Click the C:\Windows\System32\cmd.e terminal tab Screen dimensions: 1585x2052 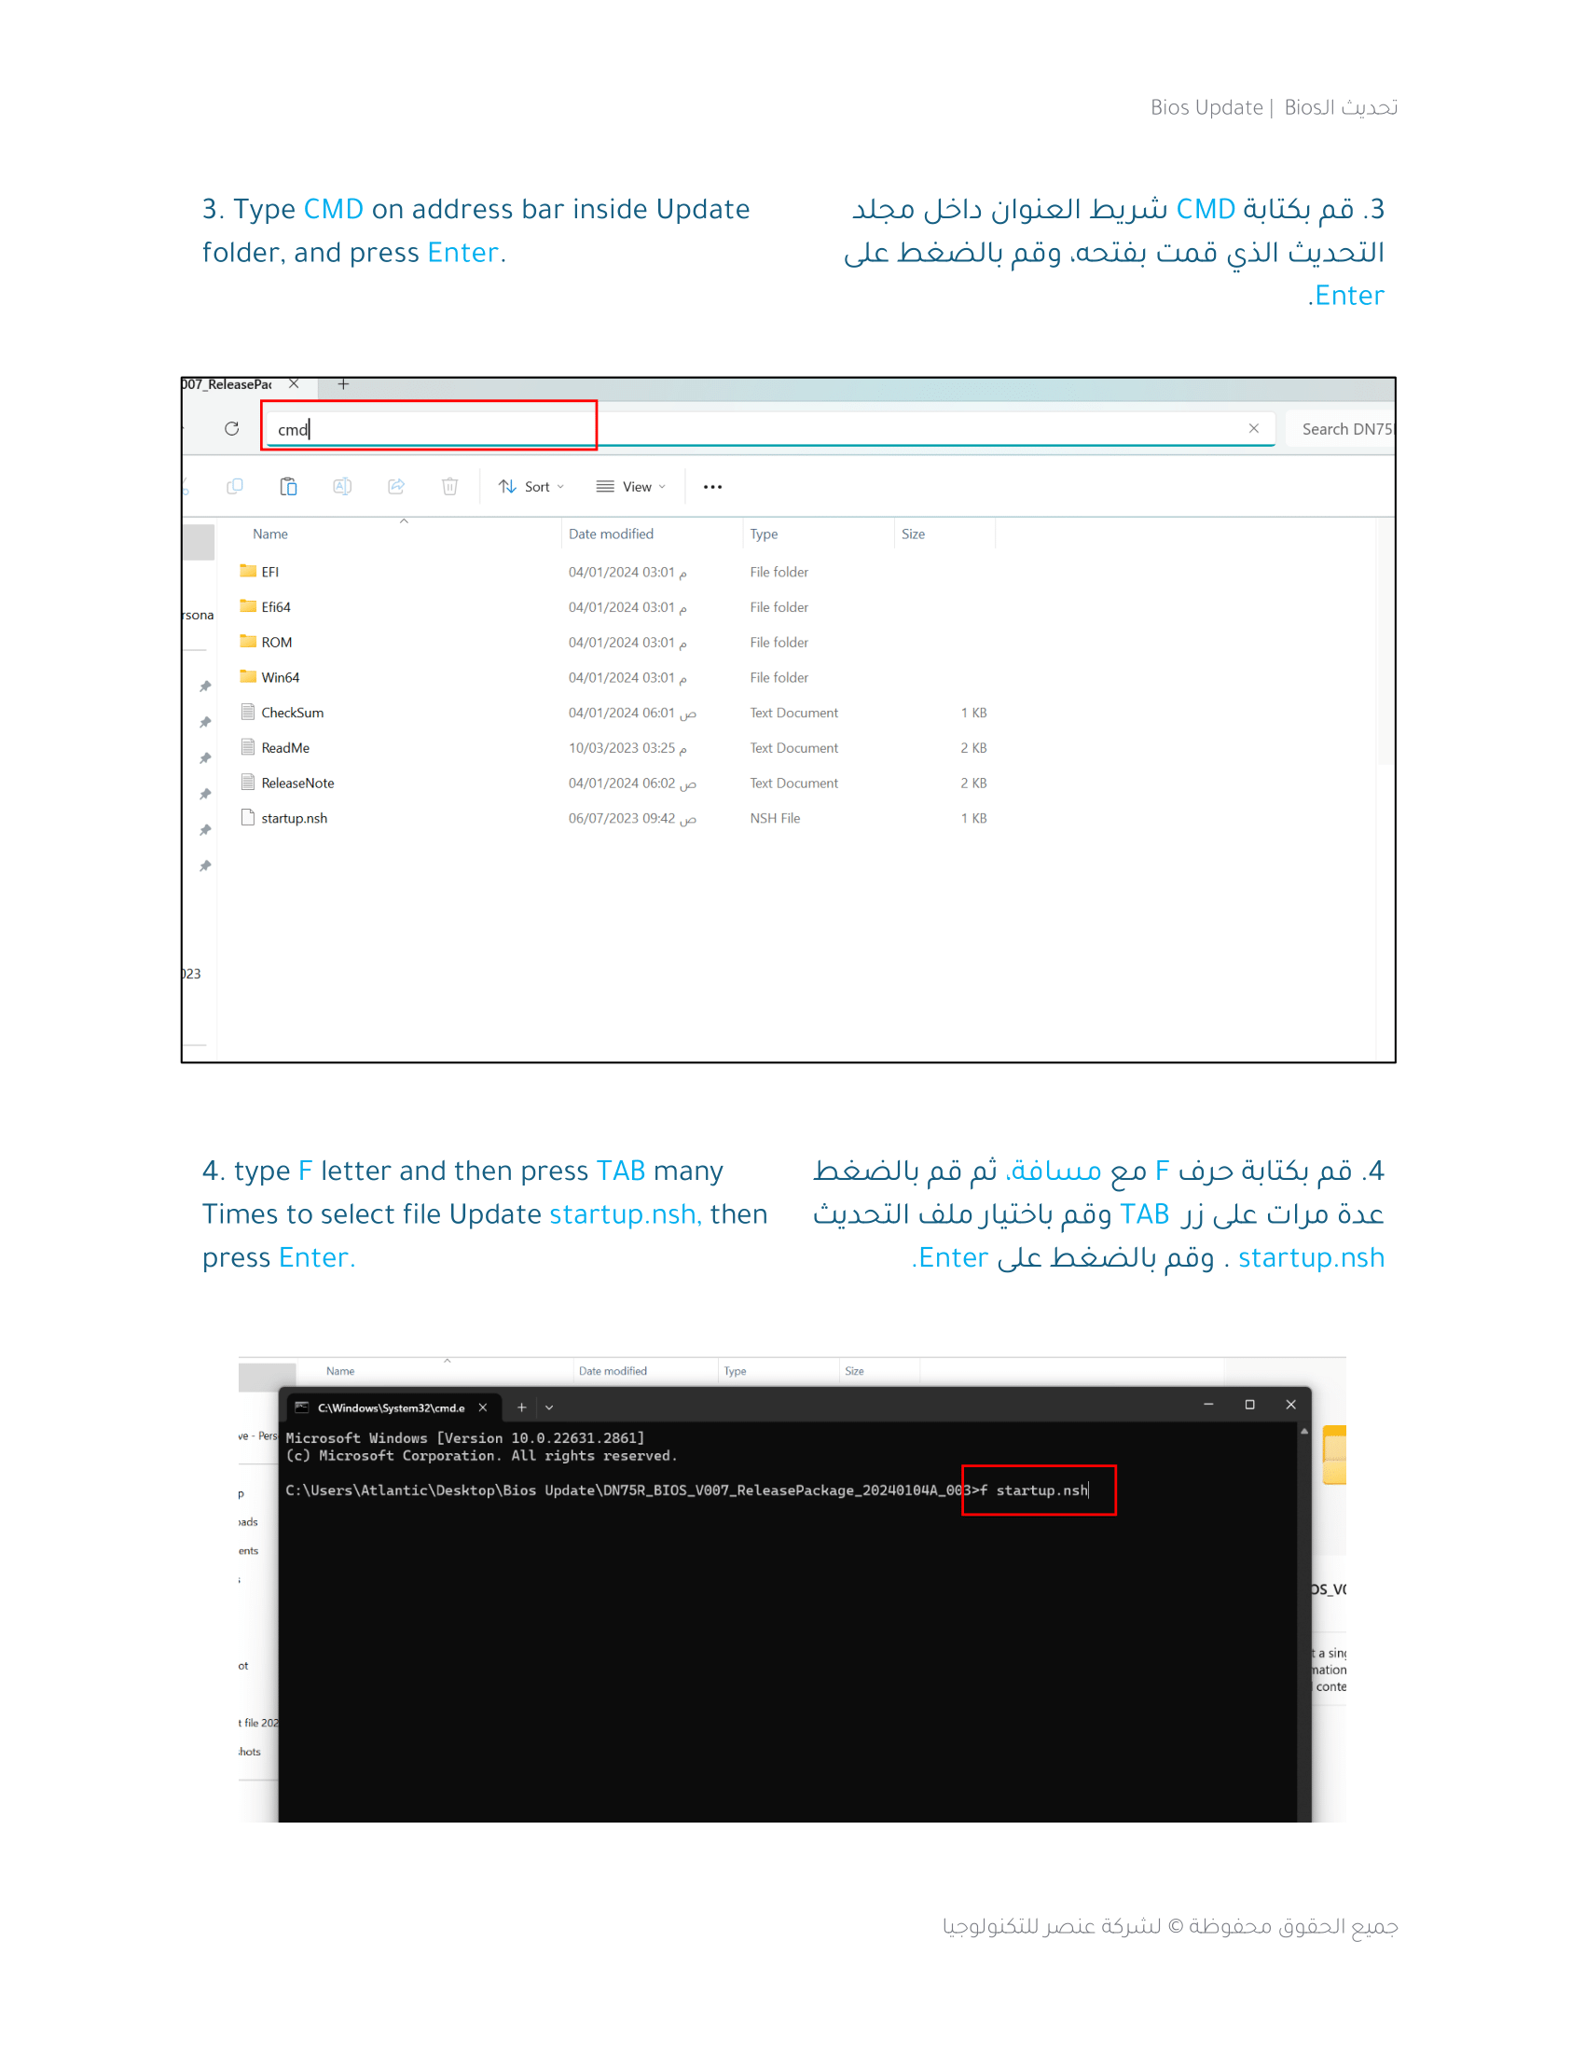pyautogui.click(x=391, y=1407)
